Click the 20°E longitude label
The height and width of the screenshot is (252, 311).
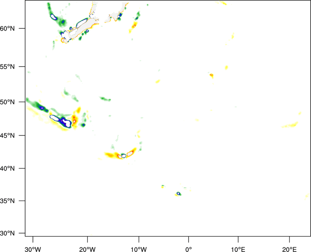tap(289, 249)
